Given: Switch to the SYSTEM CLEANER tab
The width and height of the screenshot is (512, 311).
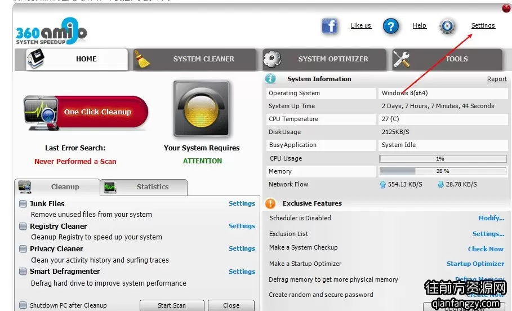Looking at the screenshot, I should click(x=195, y=60).
